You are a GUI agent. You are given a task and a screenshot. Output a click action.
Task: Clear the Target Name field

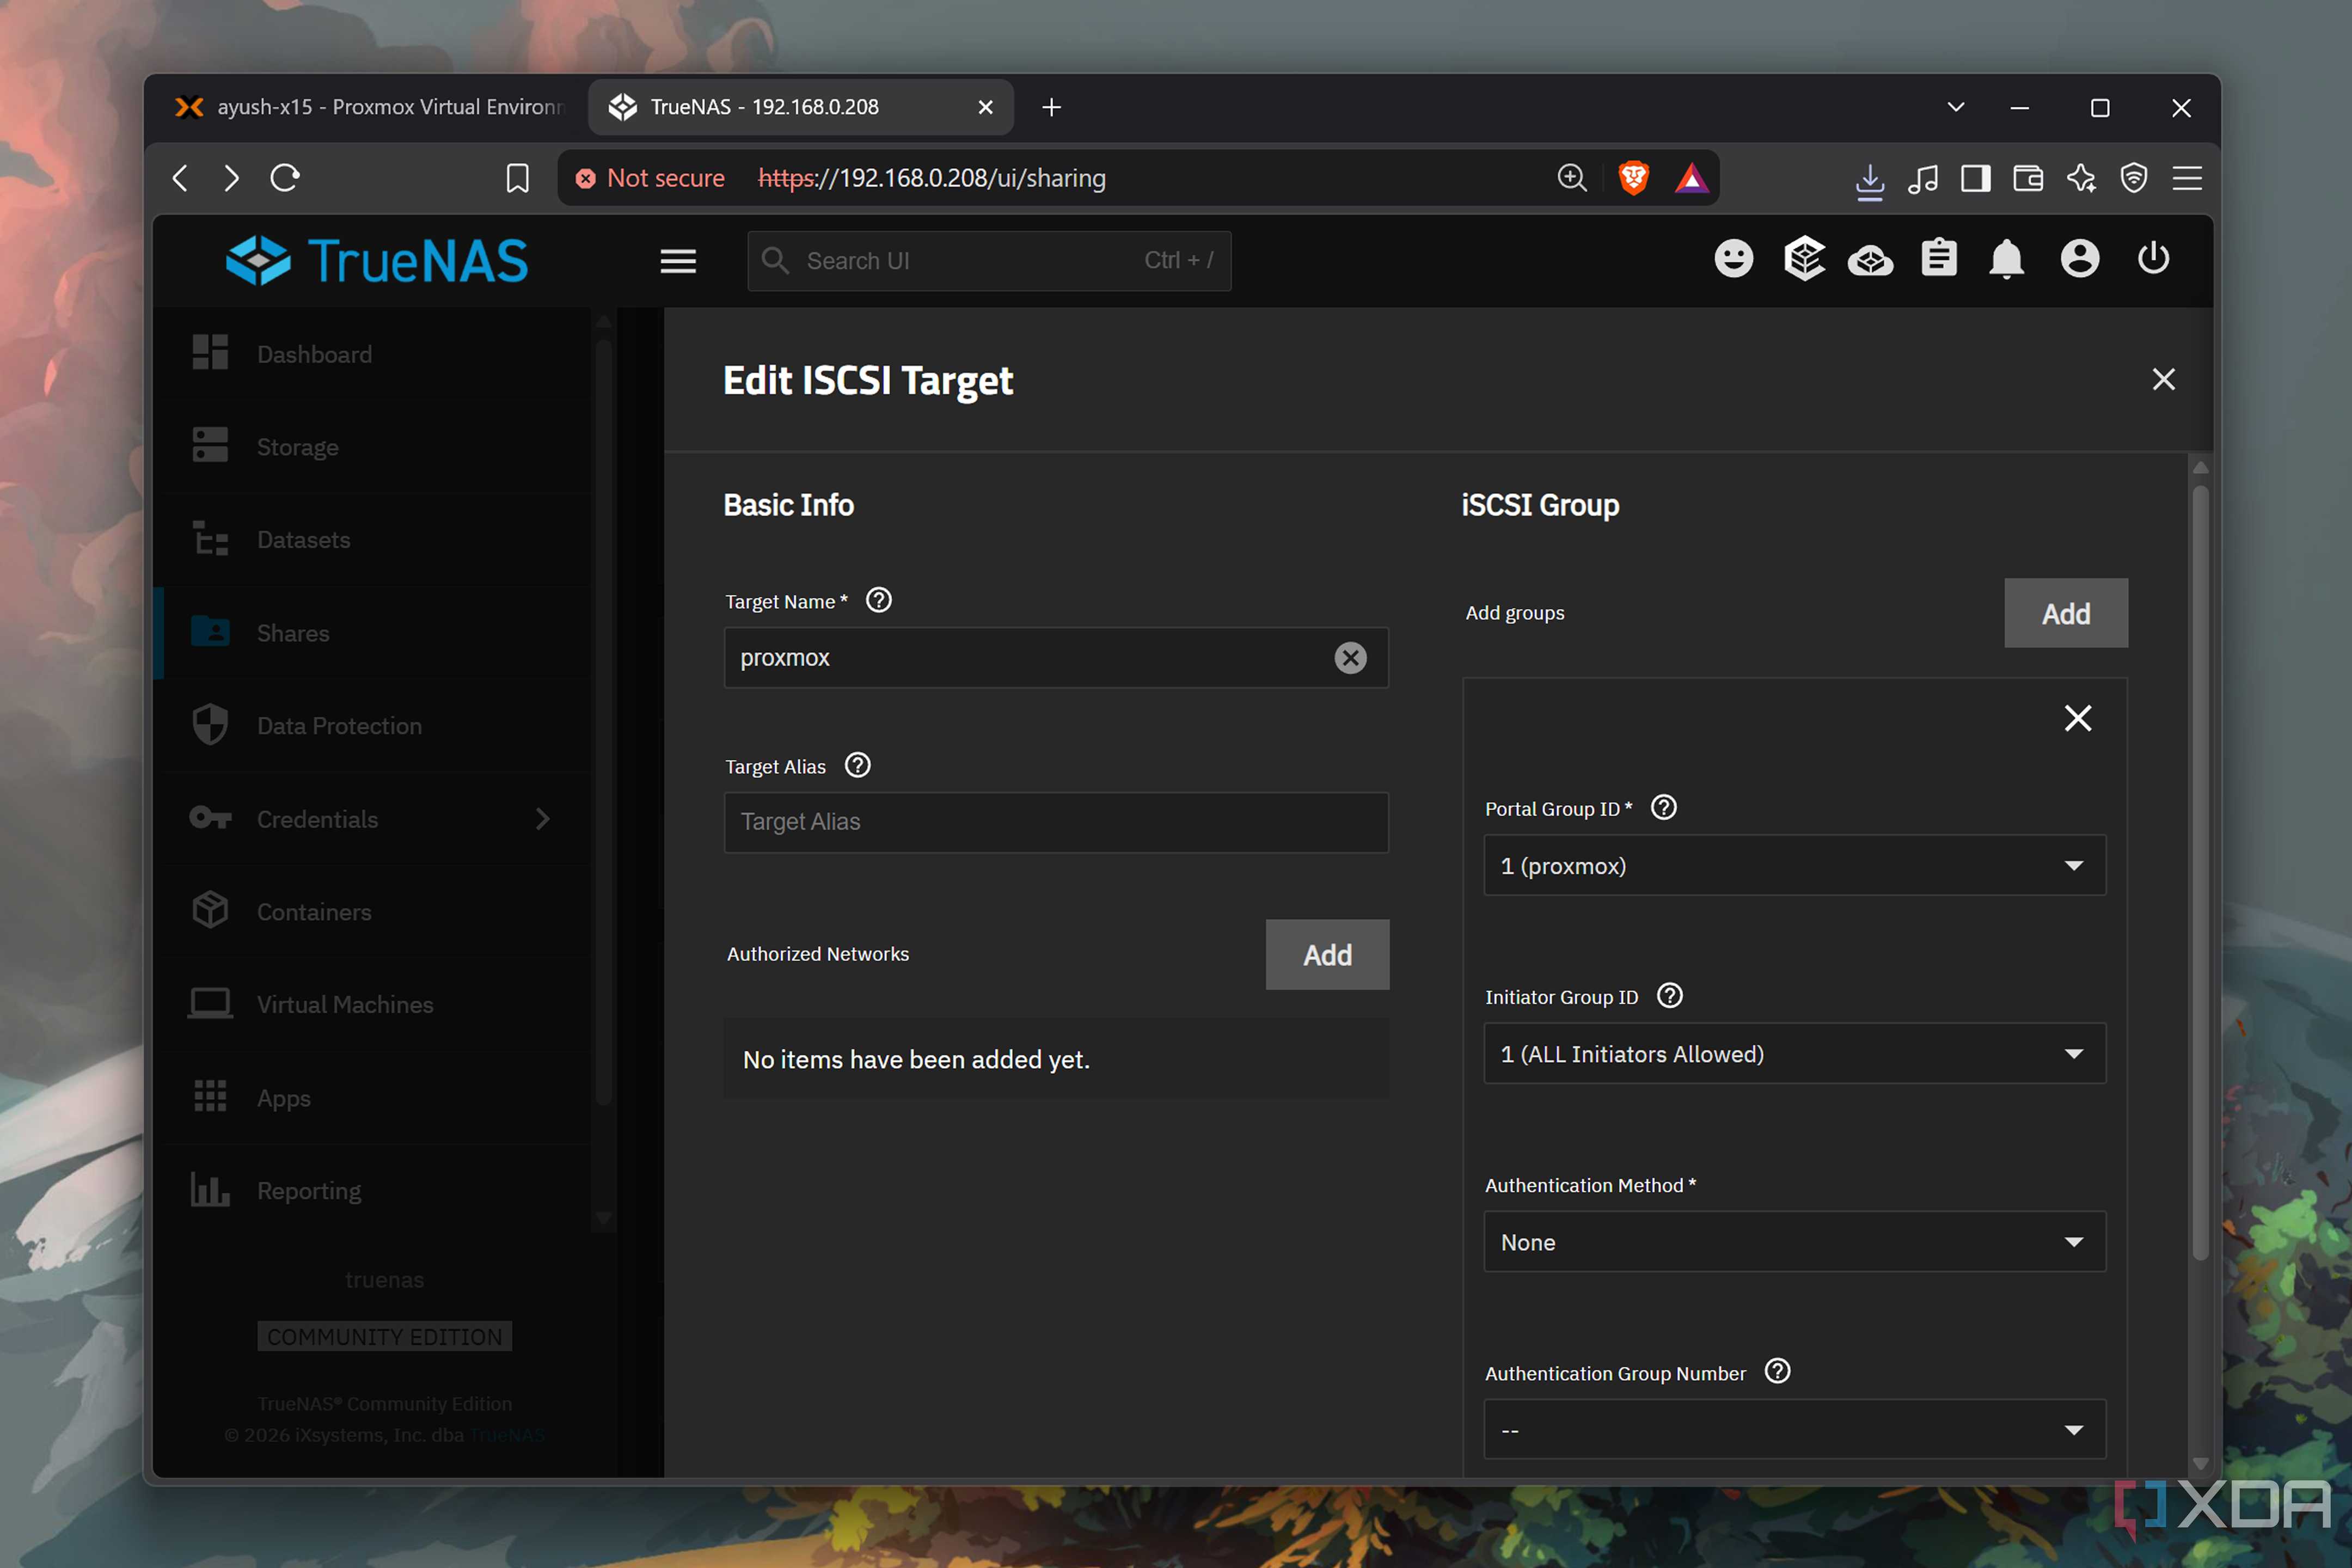(x=1350, y=658)
